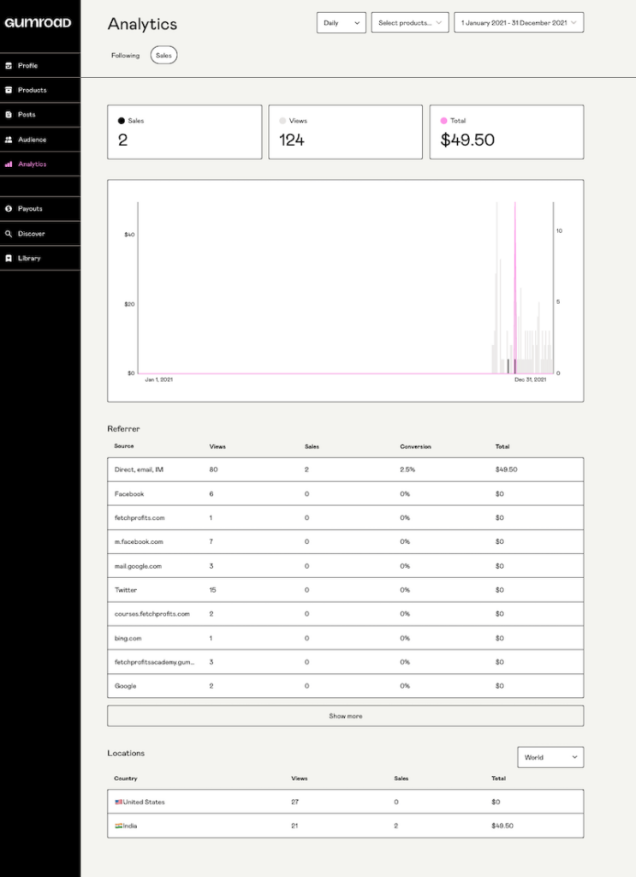Click India's $49.50 total

point(502,826)
